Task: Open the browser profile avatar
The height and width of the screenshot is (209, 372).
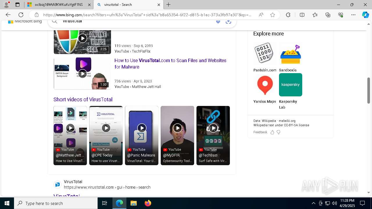Action: 6,5
